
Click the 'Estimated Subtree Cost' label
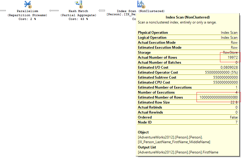click(157, 77)
